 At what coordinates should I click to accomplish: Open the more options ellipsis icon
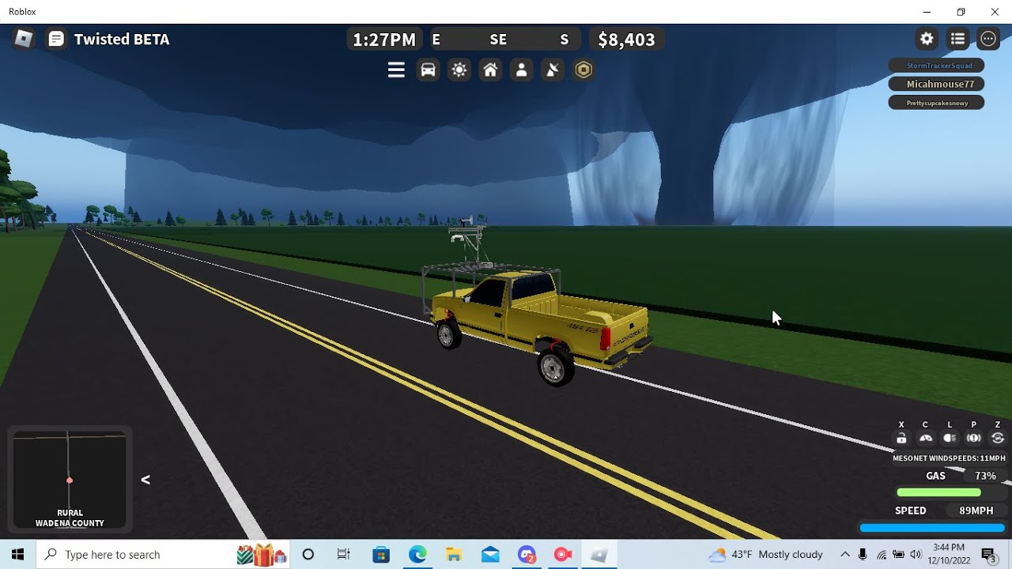988,39
